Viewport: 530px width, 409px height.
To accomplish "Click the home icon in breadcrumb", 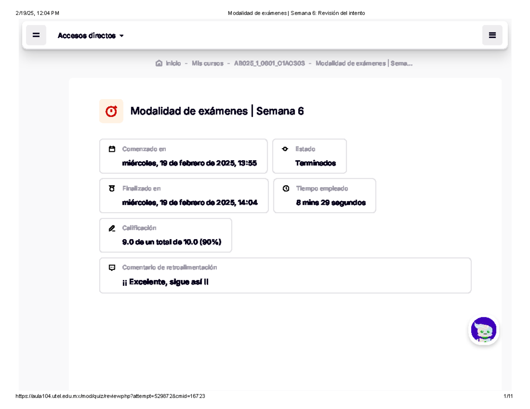I will [x=159, y=64].
